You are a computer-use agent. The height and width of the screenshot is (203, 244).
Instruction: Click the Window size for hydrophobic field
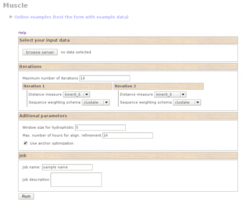[x=100, y=127]
